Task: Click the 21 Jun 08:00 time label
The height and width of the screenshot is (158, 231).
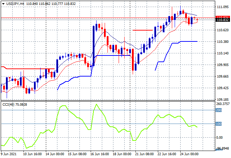Action: pyautogui.click(x=144, y=154)
